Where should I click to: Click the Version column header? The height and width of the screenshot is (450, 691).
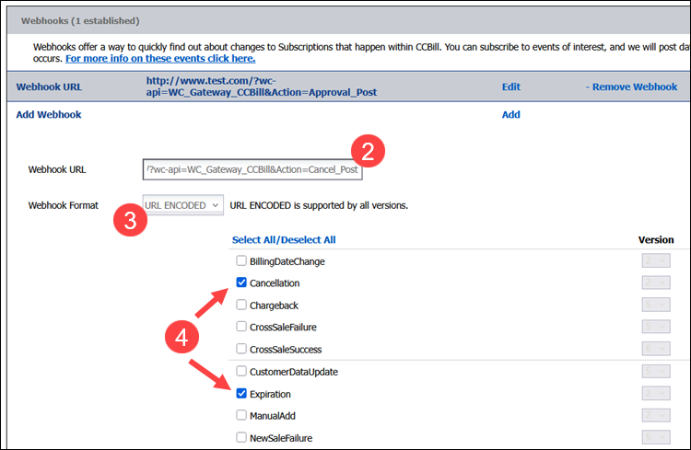tap(656, 240)
